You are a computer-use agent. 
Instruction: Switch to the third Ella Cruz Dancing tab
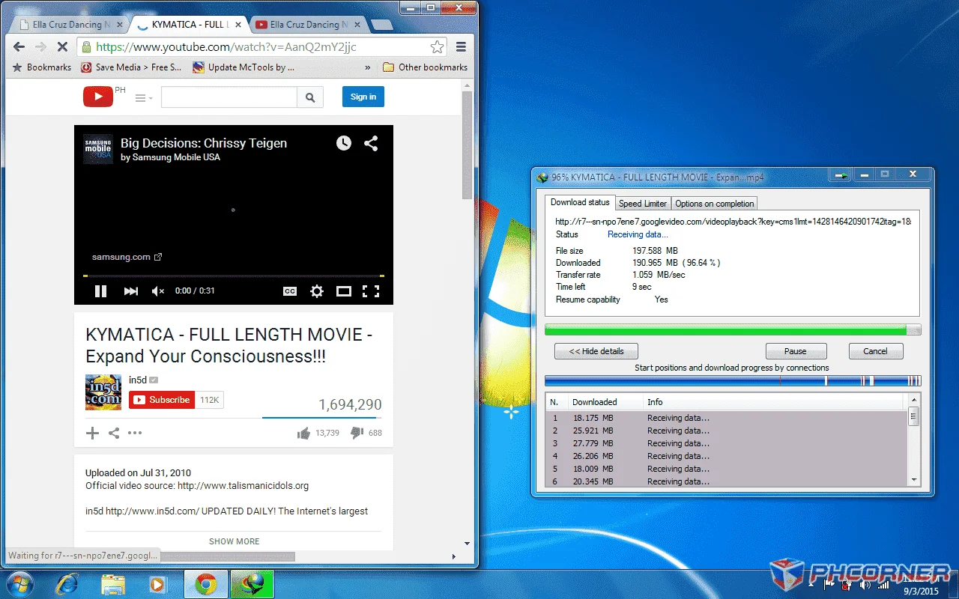pos(307,25)
